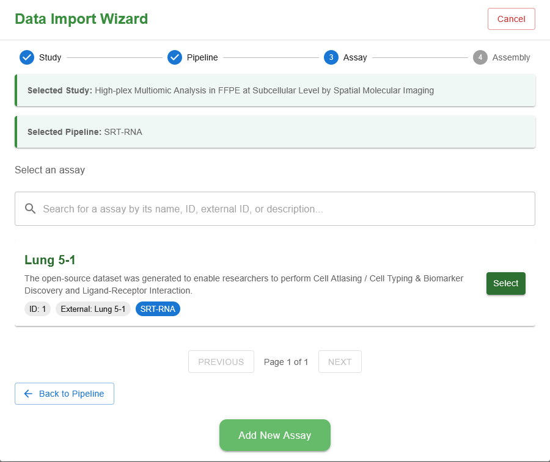Viewport: 550px width, 462px height.
Task: Go to the Pipeline step label
Action: 202,57
